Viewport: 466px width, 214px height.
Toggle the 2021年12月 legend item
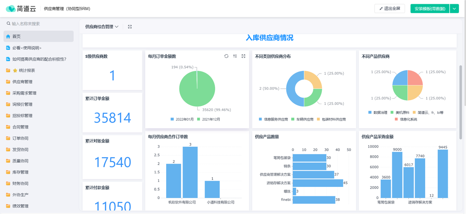[208, 119]
